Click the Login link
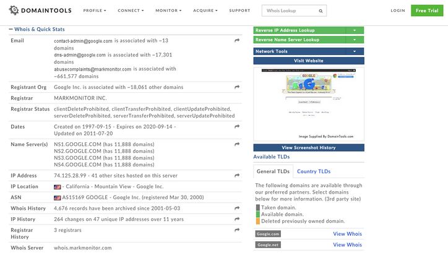The height and width of the screenshot is (258, 448). [x=398, y=11]
